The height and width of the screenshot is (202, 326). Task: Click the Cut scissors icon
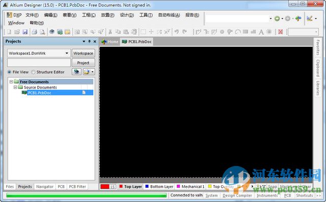pos(110,32)
